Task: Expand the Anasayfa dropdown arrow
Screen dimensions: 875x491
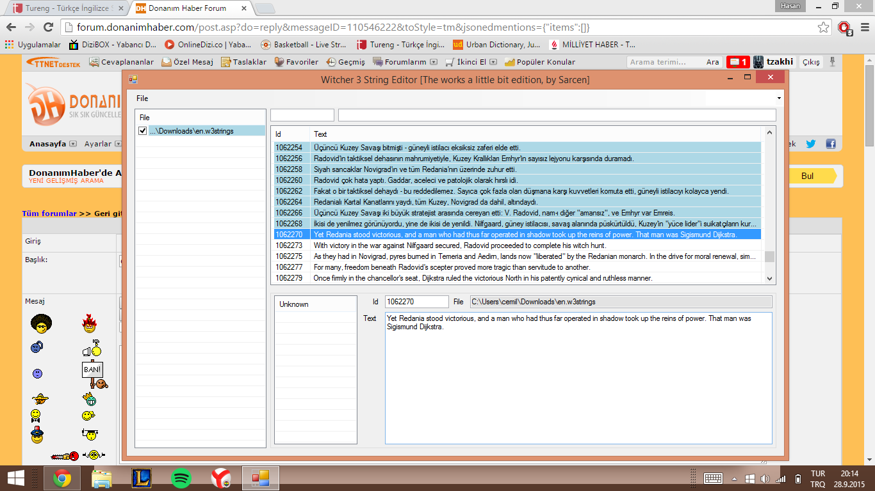Action: 72,144
